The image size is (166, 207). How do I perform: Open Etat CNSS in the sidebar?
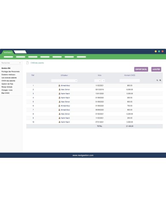6,93
